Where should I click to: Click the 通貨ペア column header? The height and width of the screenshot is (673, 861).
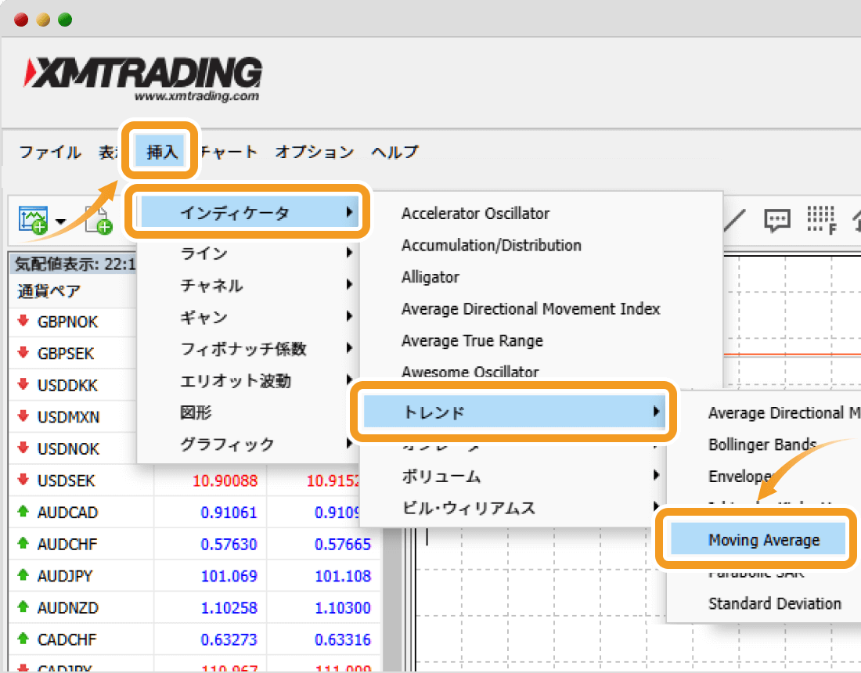pos(49,291)
